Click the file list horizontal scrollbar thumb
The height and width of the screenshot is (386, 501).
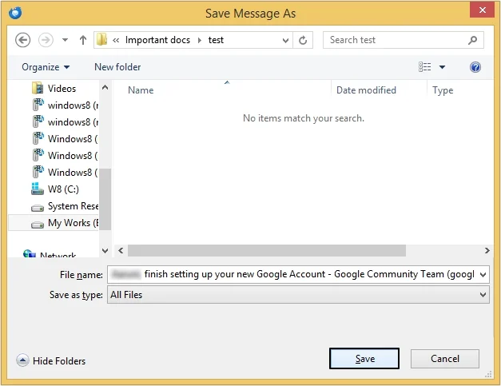[x=267, y=250]
